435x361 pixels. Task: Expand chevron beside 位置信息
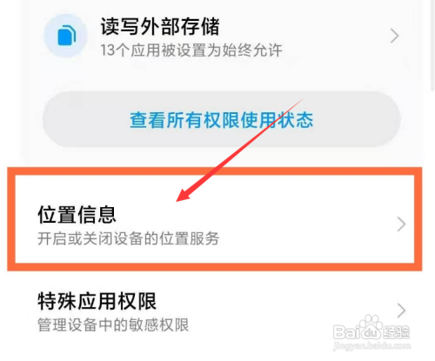coord(401,224)
